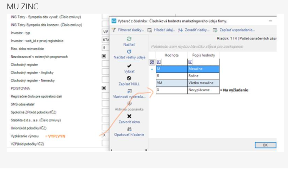Click Zoradiť riadky sort toolbar item
This screenshot has height=171, width=288.
[x=193, y=30]
